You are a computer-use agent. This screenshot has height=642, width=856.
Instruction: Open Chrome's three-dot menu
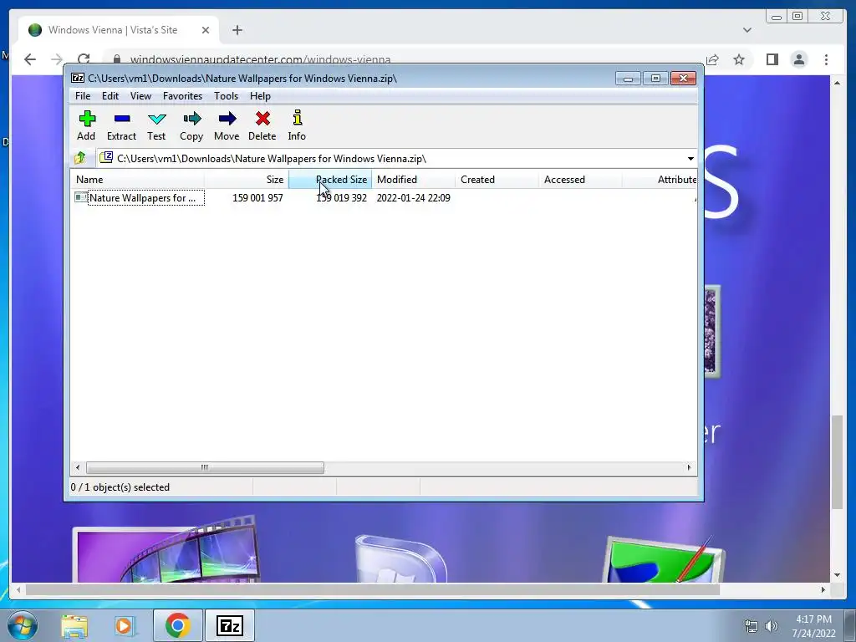[826, 59]
